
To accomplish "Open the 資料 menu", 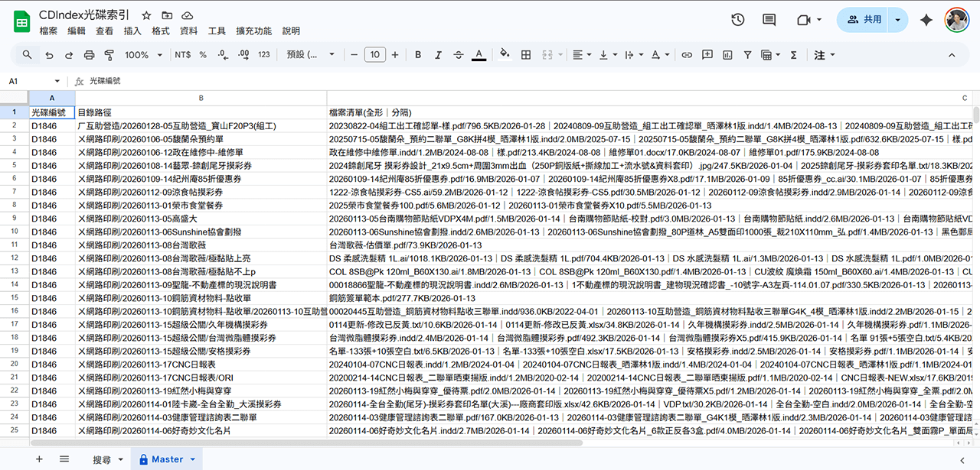I will click(x=188, y=31).
